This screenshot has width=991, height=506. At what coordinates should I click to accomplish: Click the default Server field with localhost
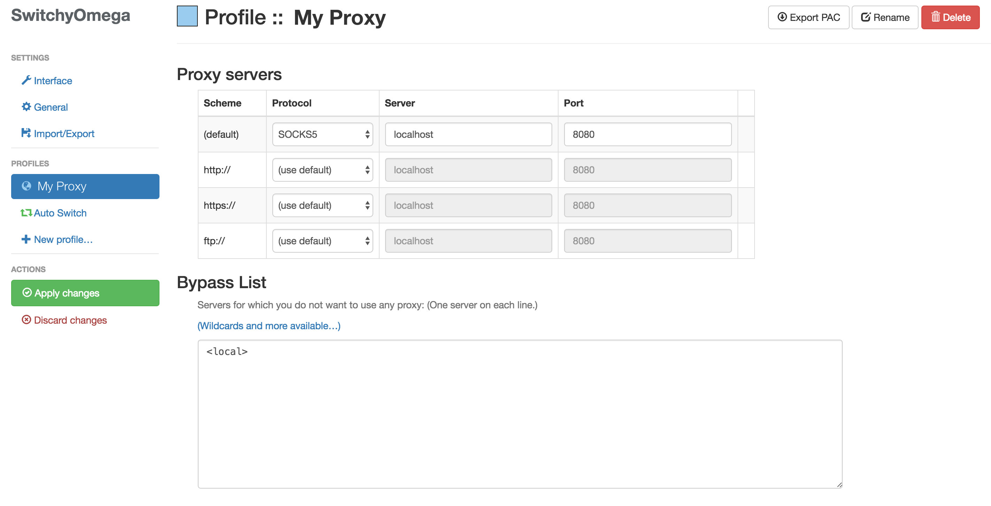468,134
